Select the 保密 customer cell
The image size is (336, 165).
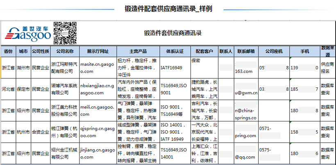(x=204, y=68)
